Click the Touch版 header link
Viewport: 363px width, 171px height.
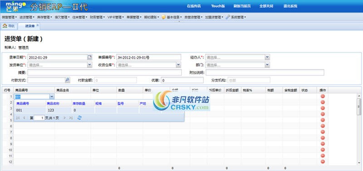tap(218, 6)
